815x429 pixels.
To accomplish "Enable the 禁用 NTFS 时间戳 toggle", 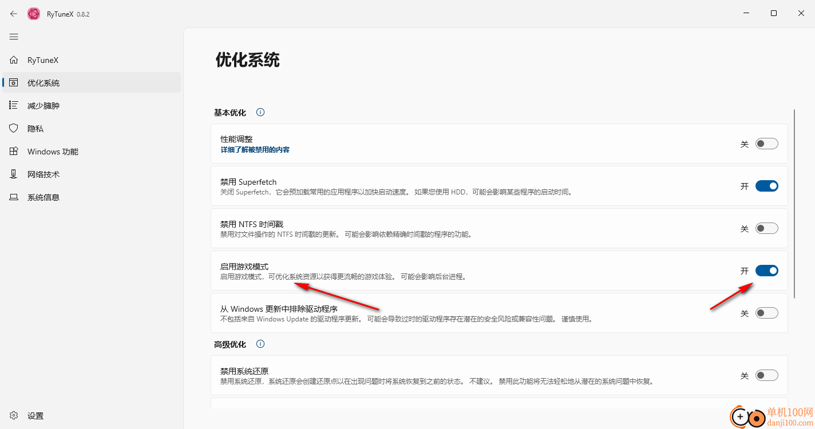I will [x=767, y=229].
